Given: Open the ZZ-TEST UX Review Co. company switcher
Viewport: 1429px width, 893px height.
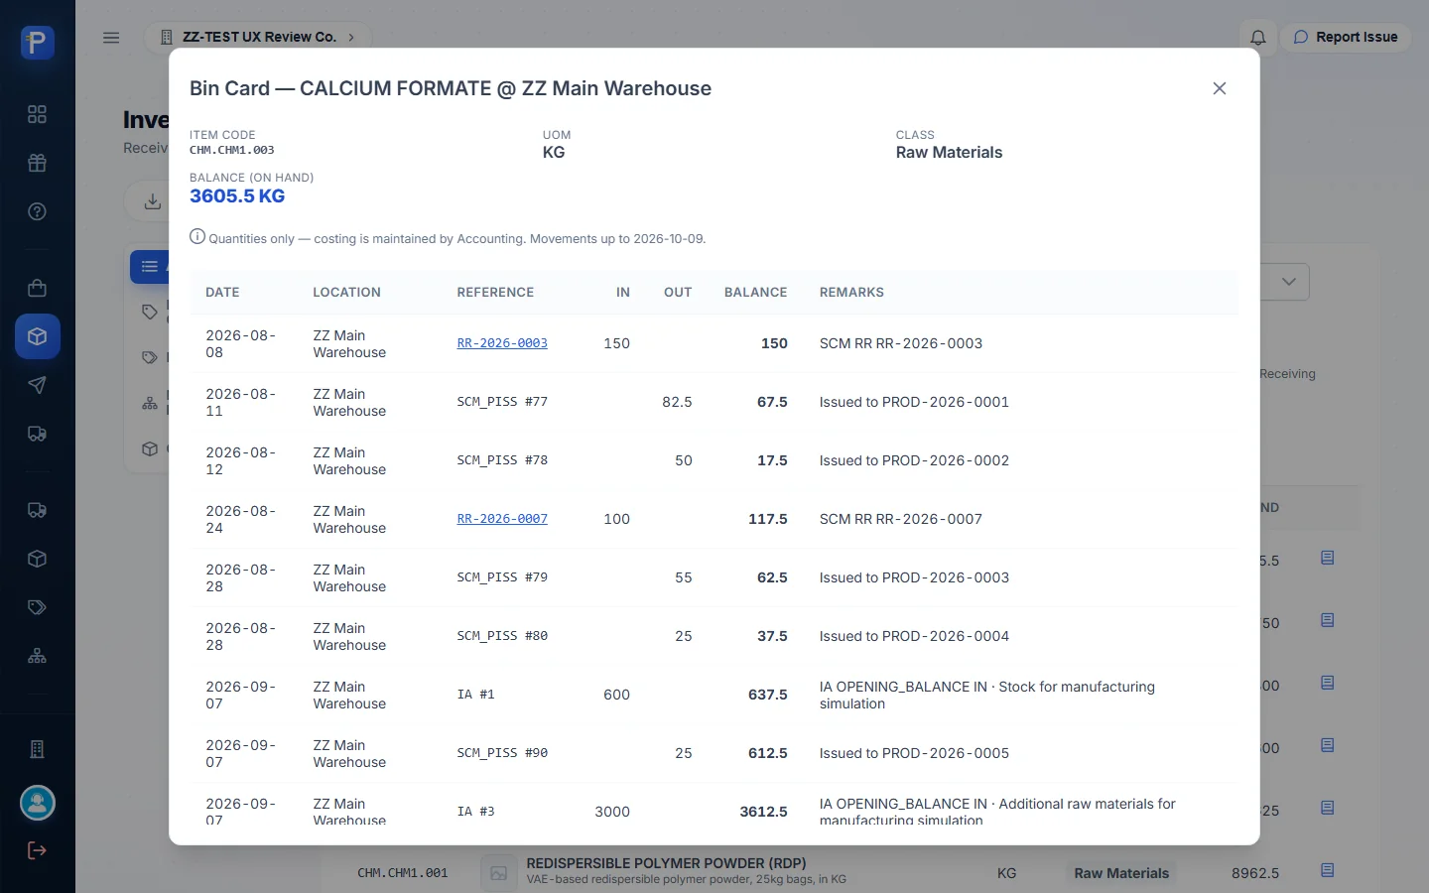Looking at the screenshot, I should pos(258,38).
